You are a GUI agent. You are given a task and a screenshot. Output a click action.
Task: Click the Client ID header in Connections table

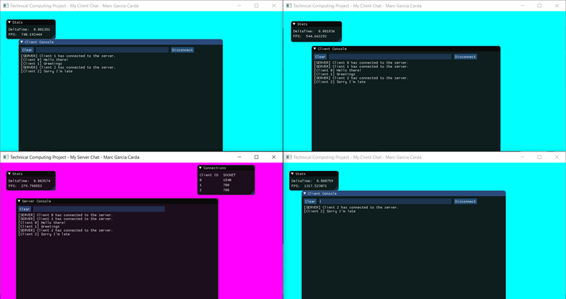[x=209, y=175]
